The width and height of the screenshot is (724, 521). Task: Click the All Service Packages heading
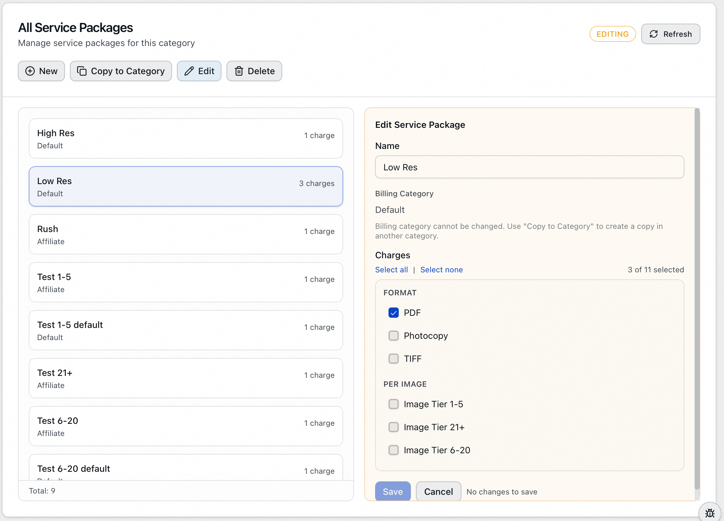pos(75,28)
